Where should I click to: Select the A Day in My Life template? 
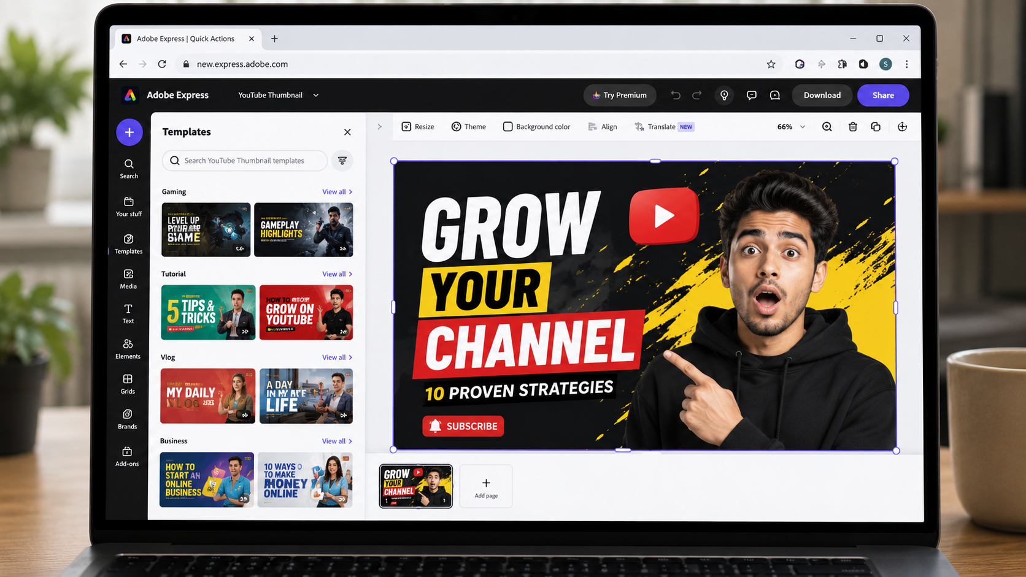pos(306,396)
